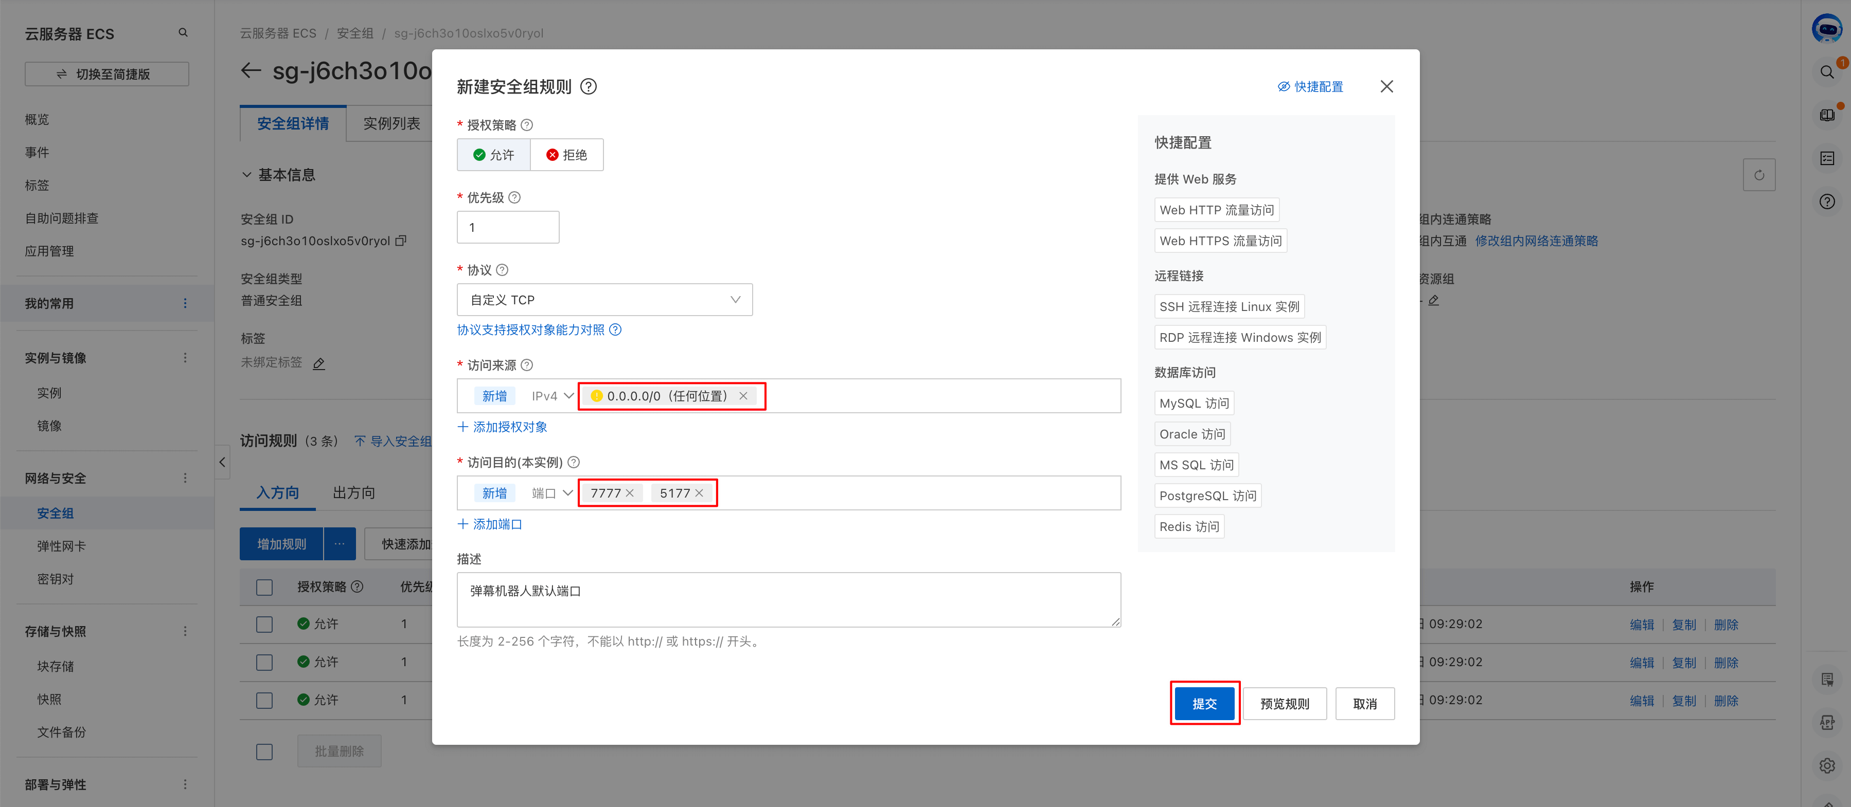
Task: Click the 提交 button to submit the rule
Action: pos(1204,704)
